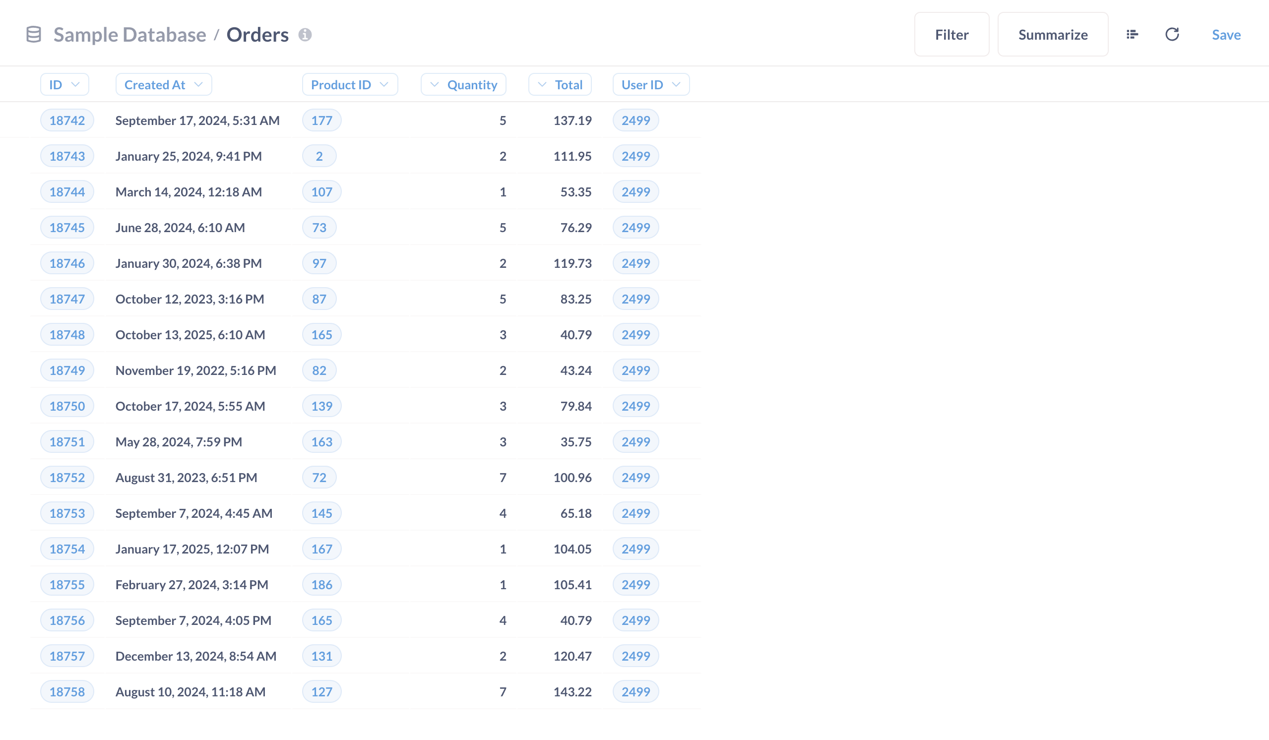Viewport: 1269px width, 740px height.
Task: Click the Filter button
Action: point(951,34)
